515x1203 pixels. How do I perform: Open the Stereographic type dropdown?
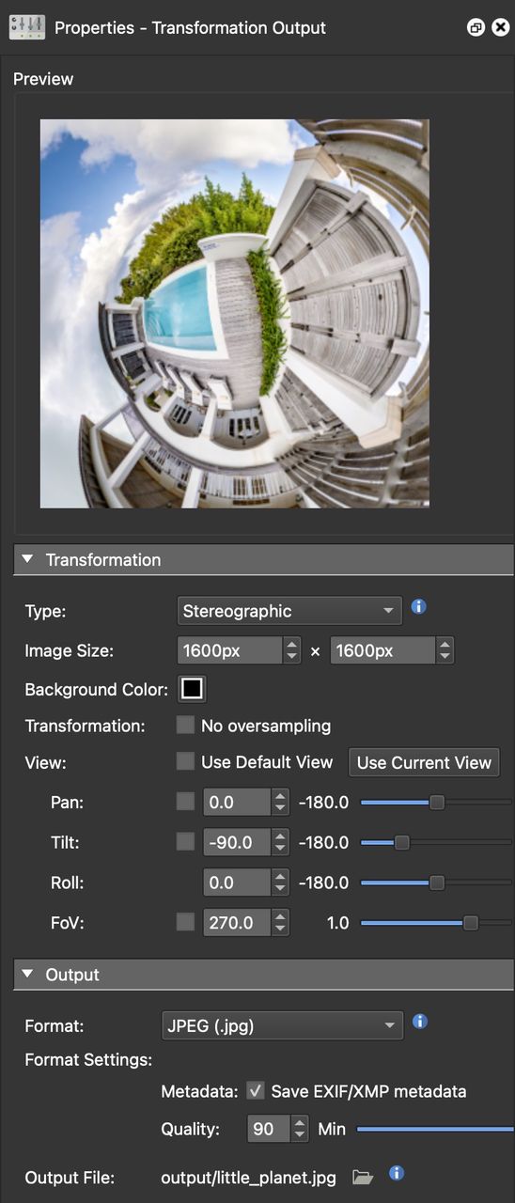pos(289,611)
